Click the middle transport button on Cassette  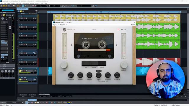(x=94, y=64)
